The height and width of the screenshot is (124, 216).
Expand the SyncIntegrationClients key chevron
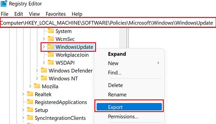click(23, 118)
